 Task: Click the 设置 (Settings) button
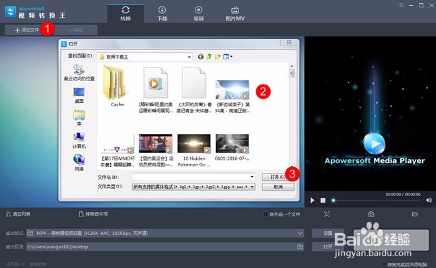pos(328,233)
